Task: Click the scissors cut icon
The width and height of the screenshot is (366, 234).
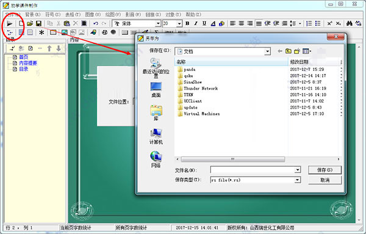Action: click(x=59, y=23)
